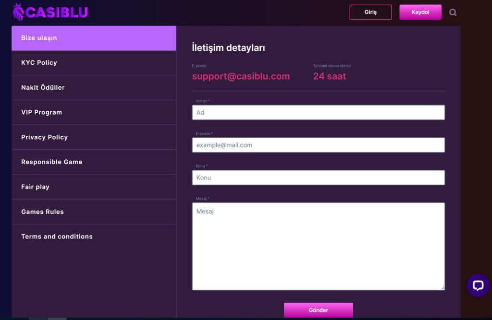Submit the form with Gönder

pos(318,310)
